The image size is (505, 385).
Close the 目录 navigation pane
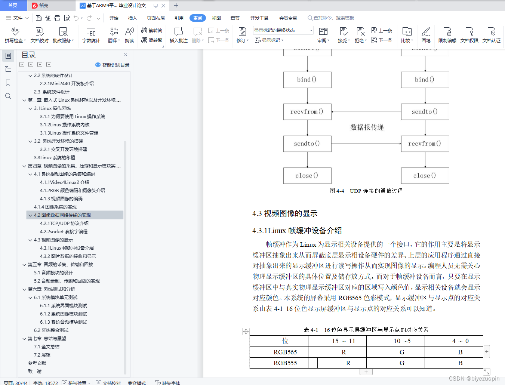126,55
